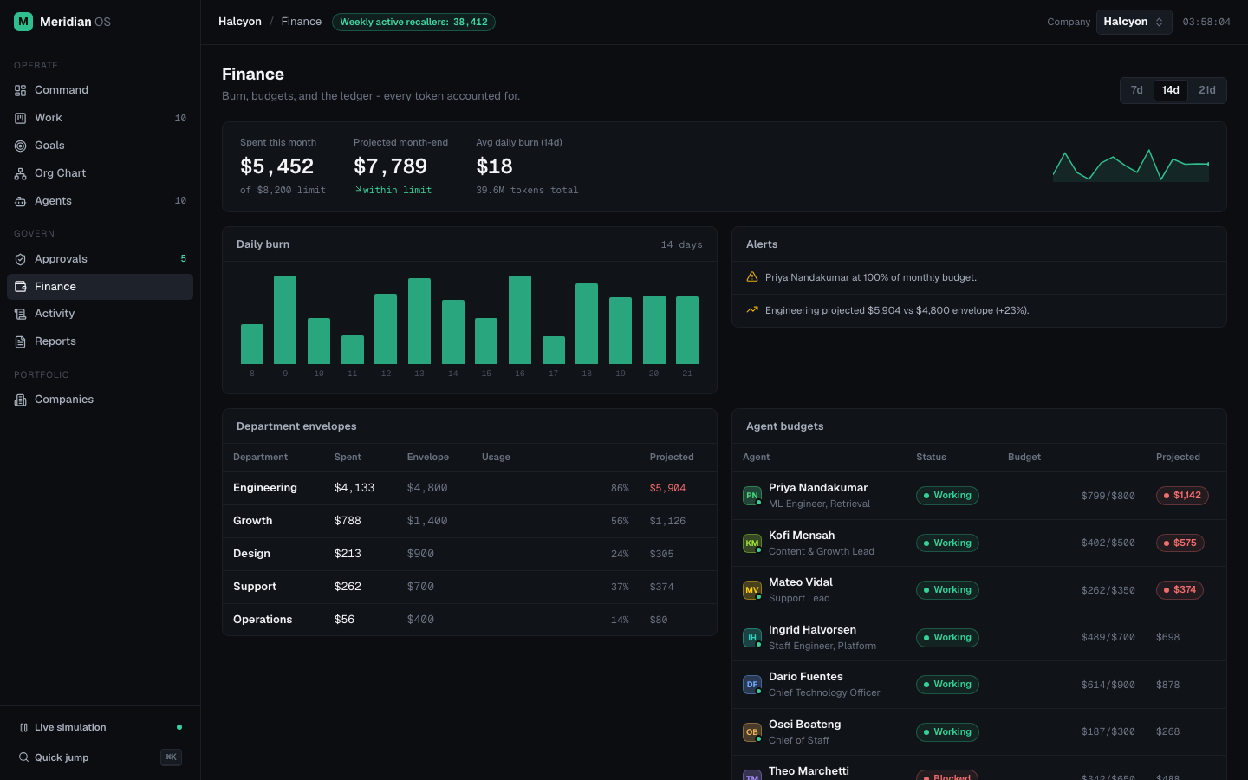Screen dimensions: 1248x780
Task: Click the Companies building icon
Action: click(x=20, y=400)
